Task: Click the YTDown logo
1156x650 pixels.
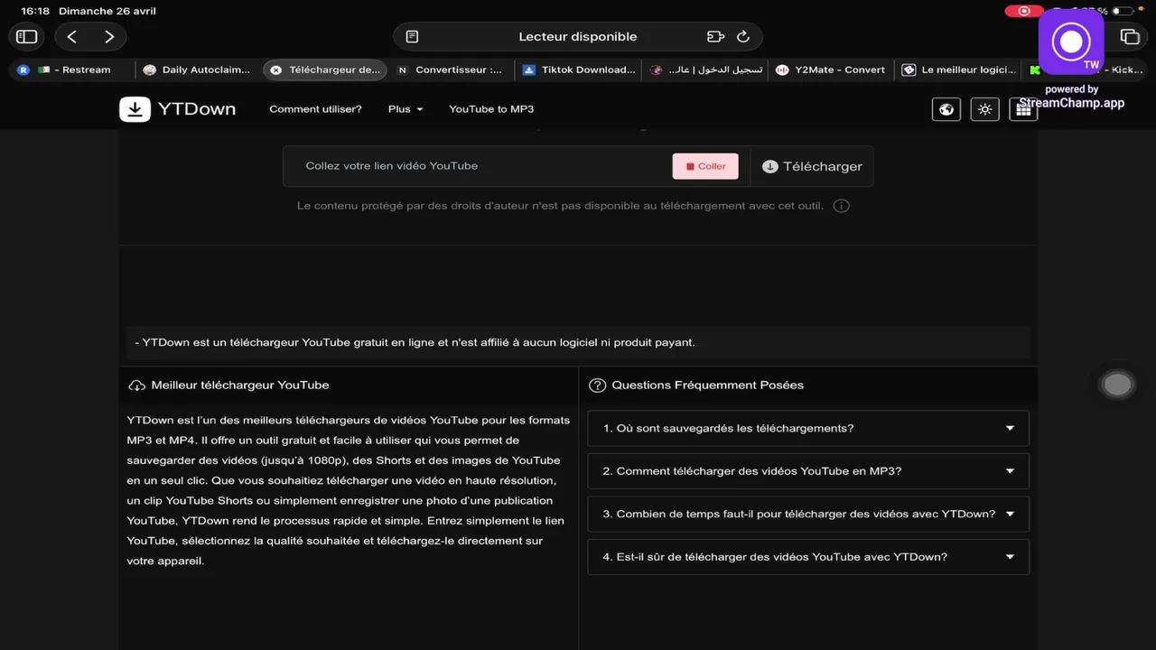Action: tap(178, 109)
